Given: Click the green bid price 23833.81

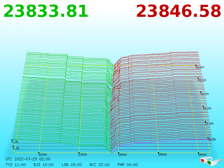Looking at the screenshot, I should click(x=46, y=11).
